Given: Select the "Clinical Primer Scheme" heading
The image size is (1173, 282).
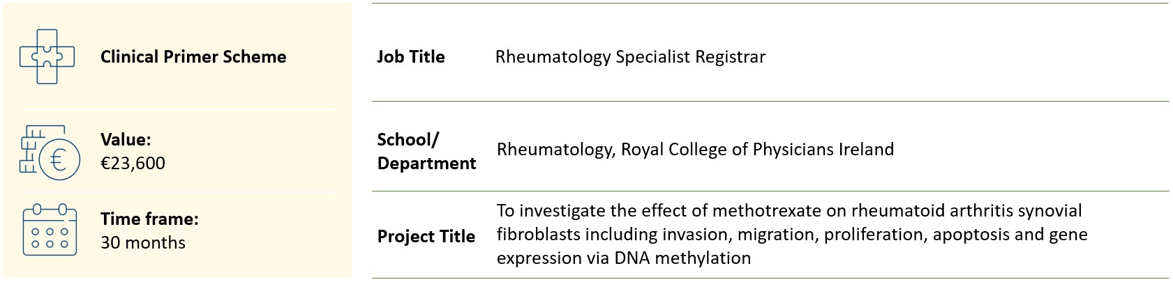Looking at the screenshot, I should tap(193, 57).
